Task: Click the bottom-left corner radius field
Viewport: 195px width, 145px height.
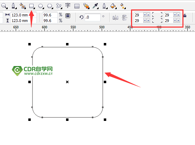Action: point(138,21)
